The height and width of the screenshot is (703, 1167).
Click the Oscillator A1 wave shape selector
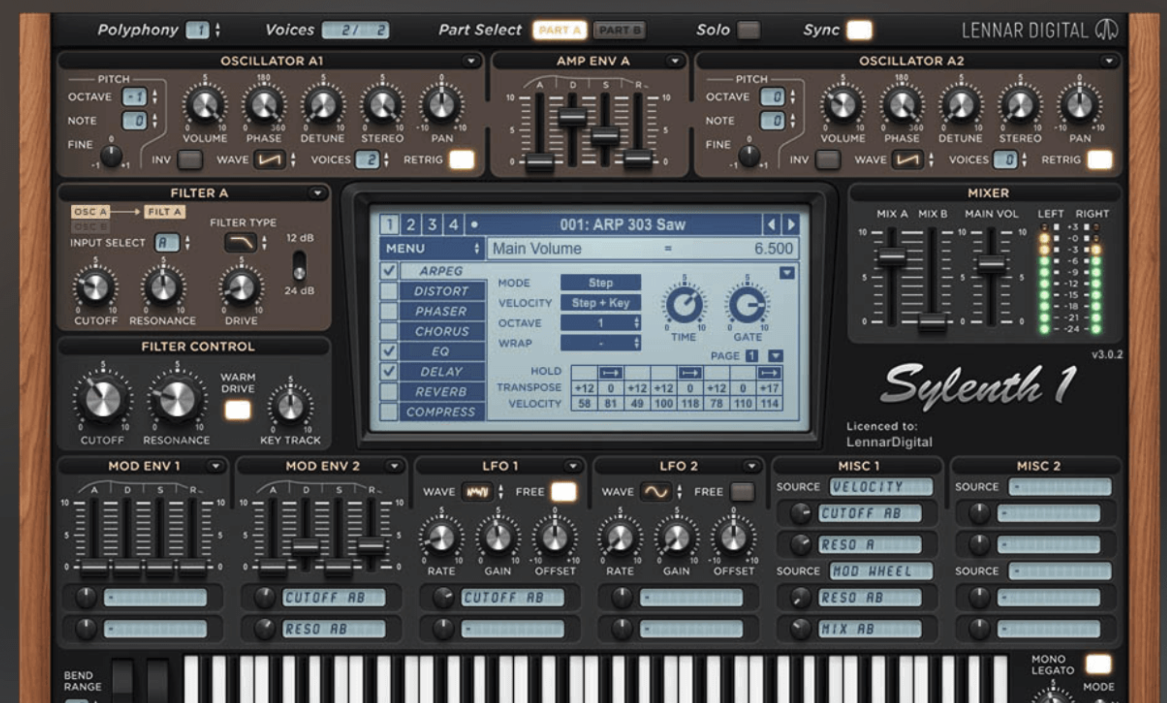pos(270,160)
